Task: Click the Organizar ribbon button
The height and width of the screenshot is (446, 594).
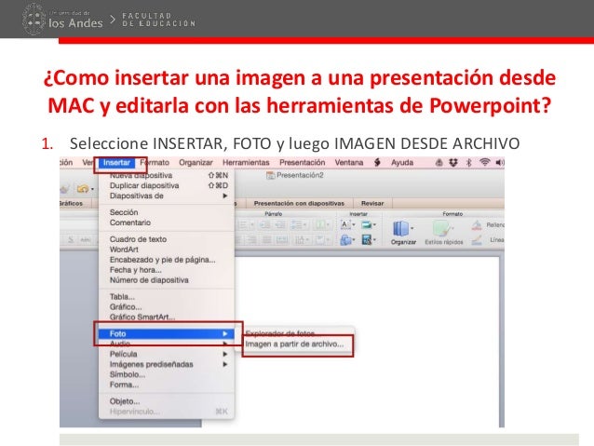Action: tap(403, 232)
